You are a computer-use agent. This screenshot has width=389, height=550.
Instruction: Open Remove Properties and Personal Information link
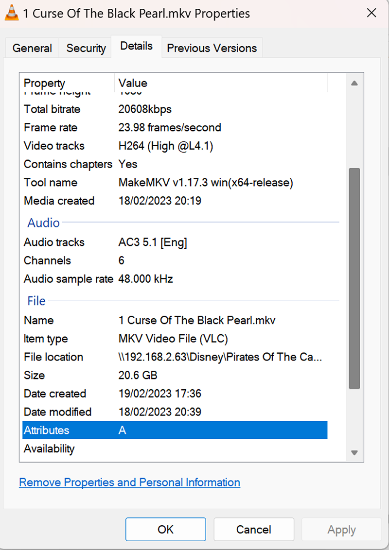tap(129, 482)
